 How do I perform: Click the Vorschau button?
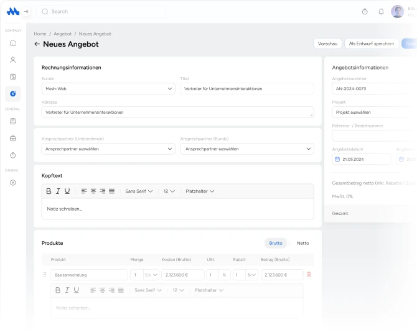tap(327, 44)
